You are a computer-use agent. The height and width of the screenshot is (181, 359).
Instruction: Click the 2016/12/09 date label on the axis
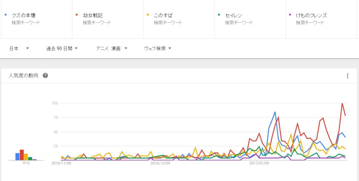pos(161,163)
